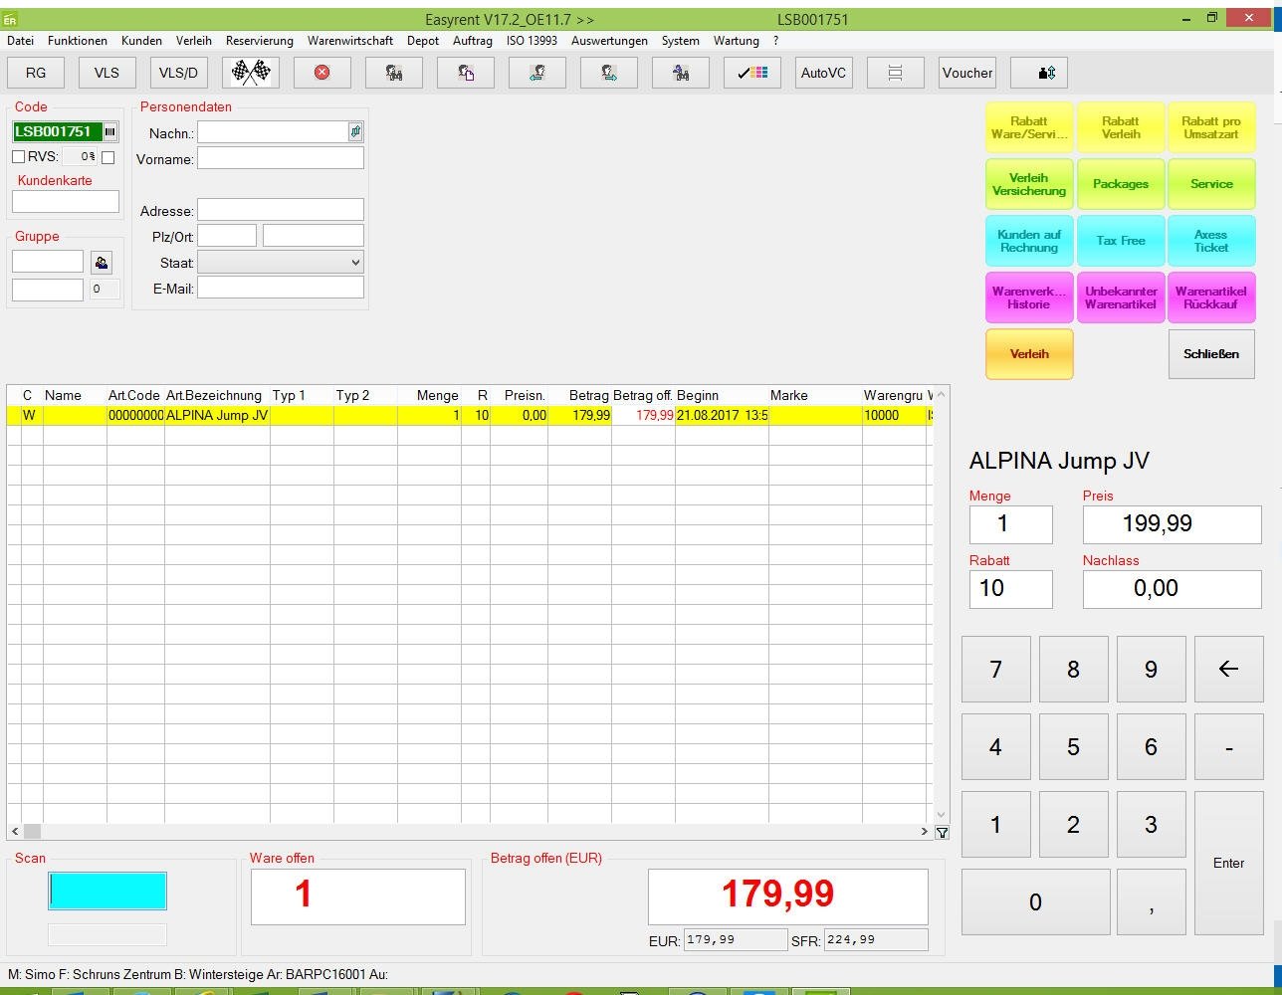
Task: Click the table's vertical scrollbar down arrow
Action: [942, 816]
